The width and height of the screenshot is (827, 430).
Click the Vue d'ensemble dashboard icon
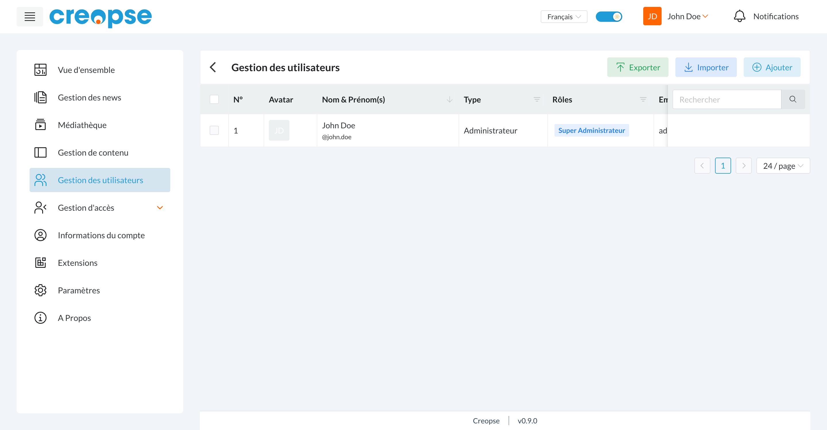40,70
